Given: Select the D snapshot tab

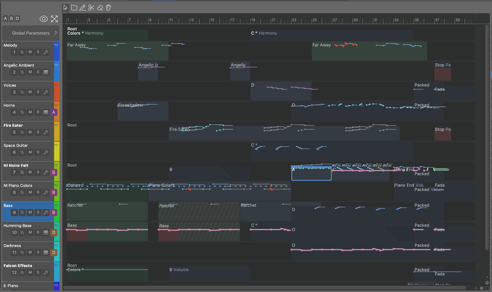Looking at the screenshot, I should [x=17, y=19].
